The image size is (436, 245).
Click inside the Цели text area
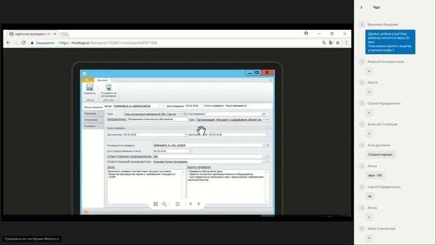[144, 187]
